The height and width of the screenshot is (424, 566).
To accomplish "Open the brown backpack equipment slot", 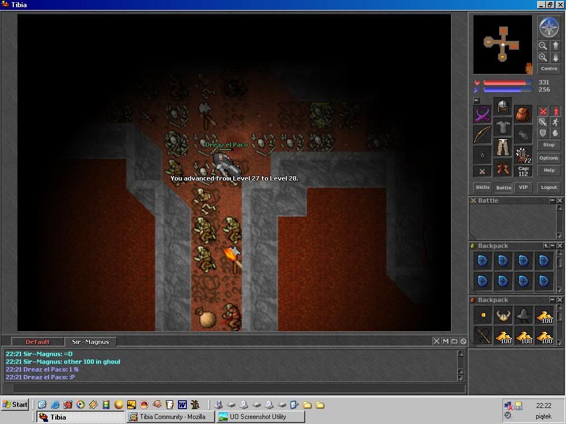I will tap(523, 115).
